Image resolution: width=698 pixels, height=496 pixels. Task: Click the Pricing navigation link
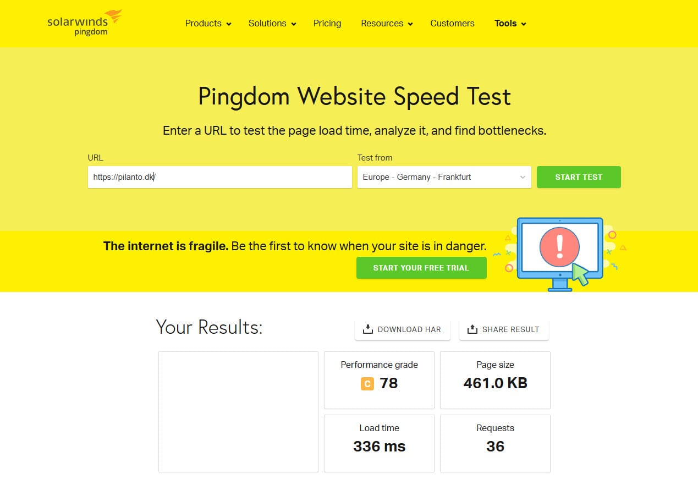[327, 24]
